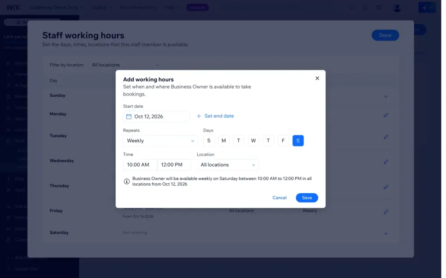Image resolution: width=446 pixels, height=278 pixels.
Task: Open the 10:00 AM start time field
Action: coord(140,165)
